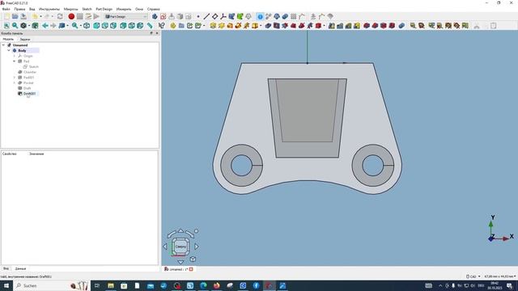This screenshot has height=291, width=518.
Task: Click the blue info icon in toolbar
Action: 260,16
